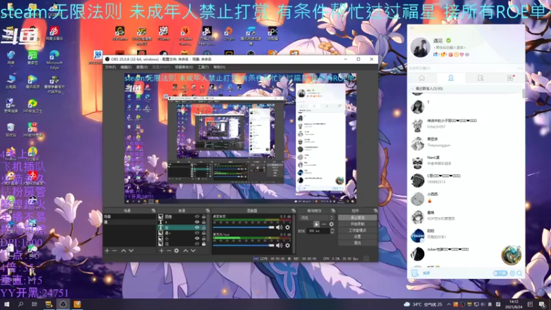Click the 停止推流 streaming button
Image resolution: width=551 pixels, height=310 pixels.
[x=357, y=218]
